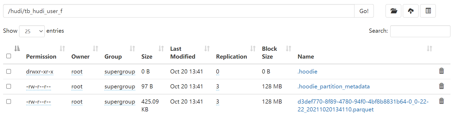
Task: Delete the parquet file with trash icon
Action: click(x=442, y=101)
